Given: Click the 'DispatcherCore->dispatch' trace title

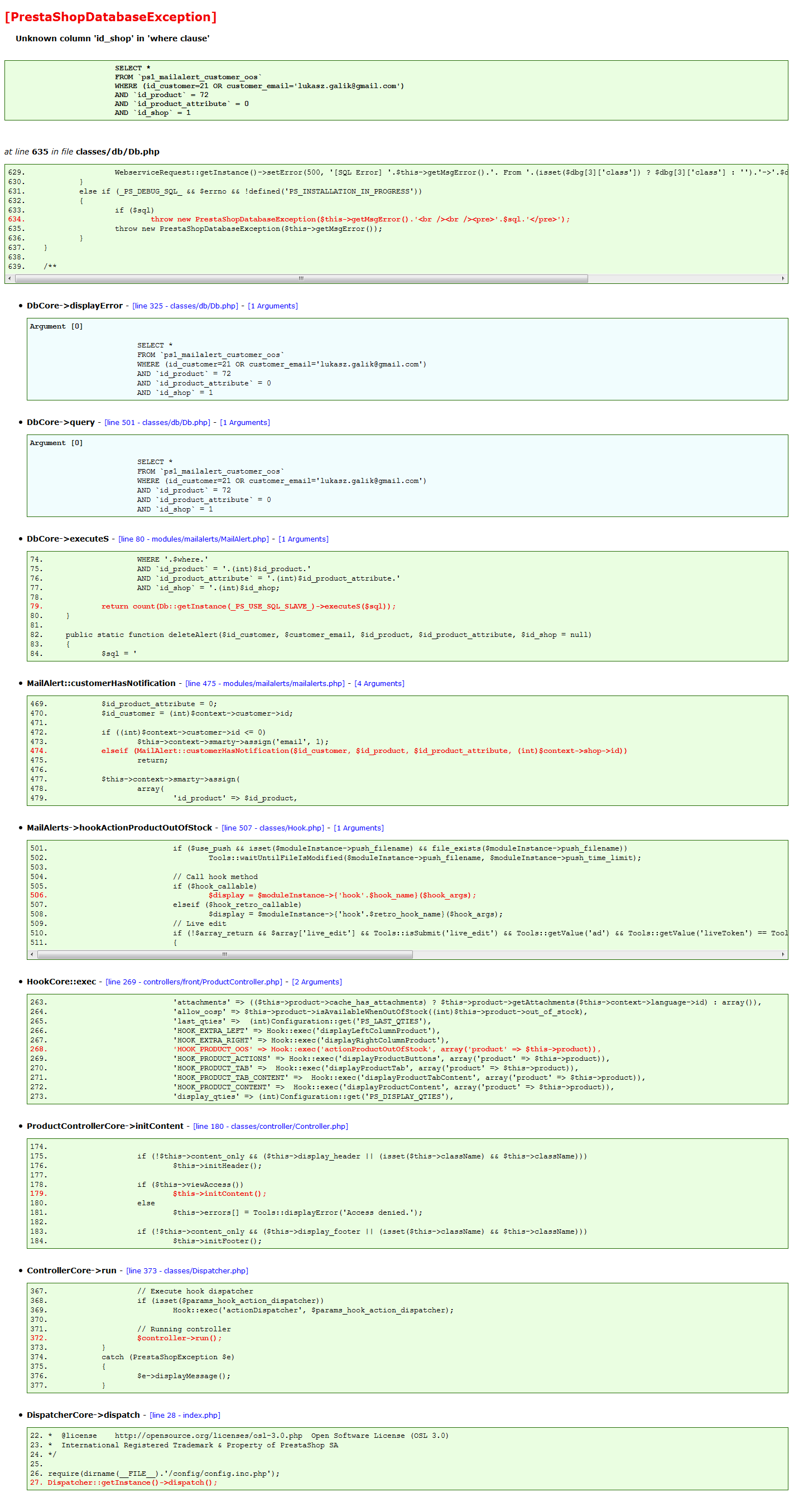Looking at the screenshot, I should click(83, 1415).
